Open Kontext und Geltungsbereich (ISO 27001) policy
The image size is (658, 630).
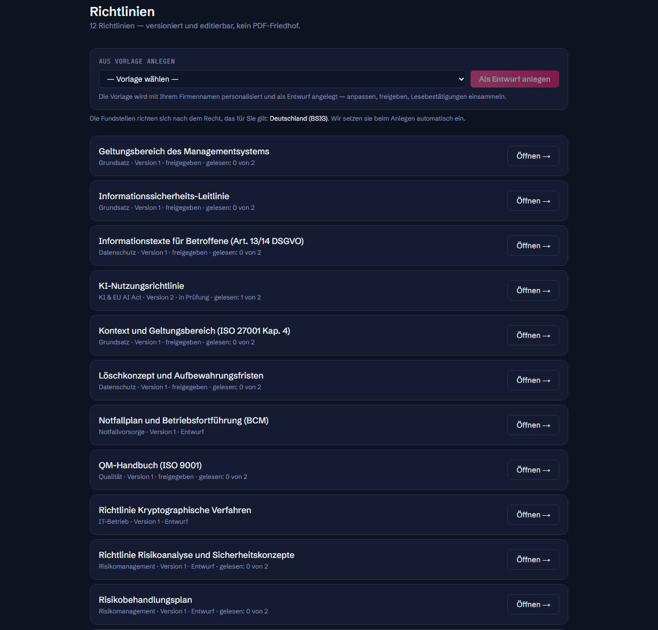point(533,335)
